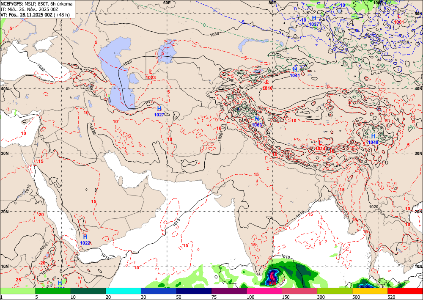Click the valid time line 'VT: Fös.. 28.11.2025 00Z (+48 h)'

(x=35, y=14)
